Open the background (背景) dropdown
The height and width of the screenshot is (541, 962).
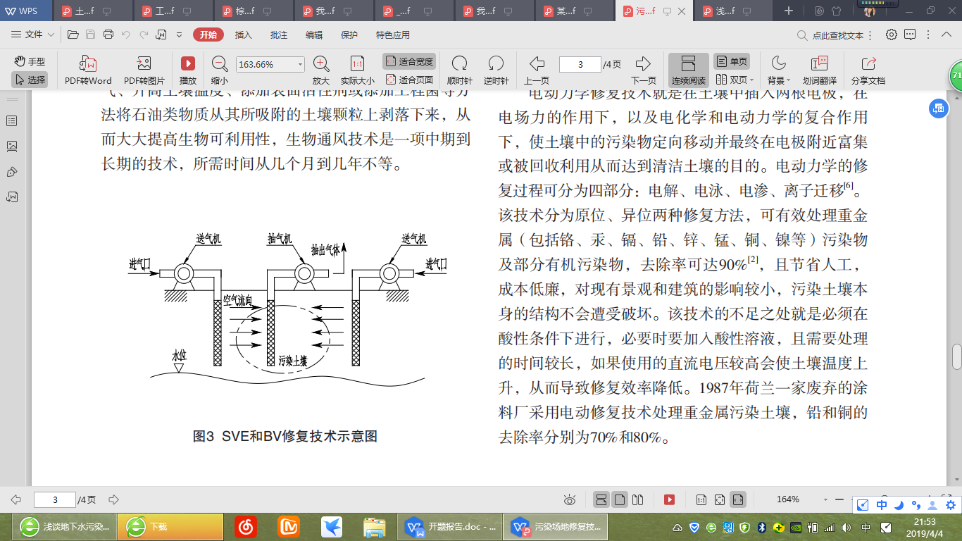coord(778,70)
